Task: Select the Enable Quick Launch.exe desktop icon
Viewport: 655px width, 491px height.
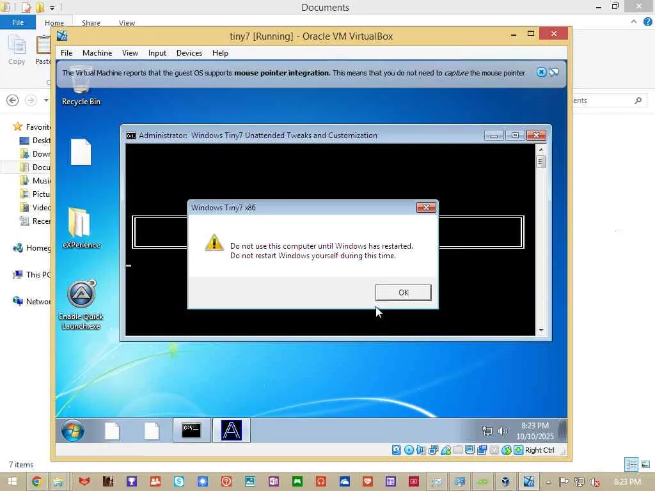Action: tap(81, 305)
